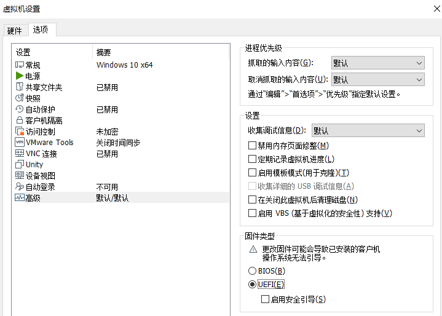Enable VBS 基于虚拟化的安全性 support checkbox

252,213
